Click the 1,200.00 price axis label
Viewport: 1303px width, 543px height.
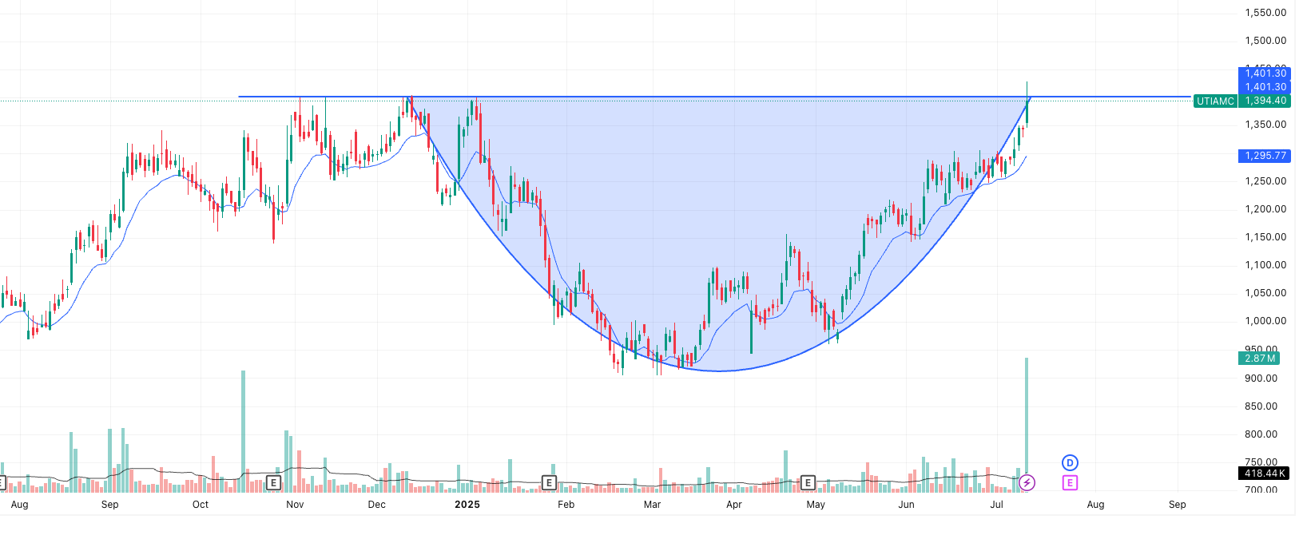click(1265, 209)
